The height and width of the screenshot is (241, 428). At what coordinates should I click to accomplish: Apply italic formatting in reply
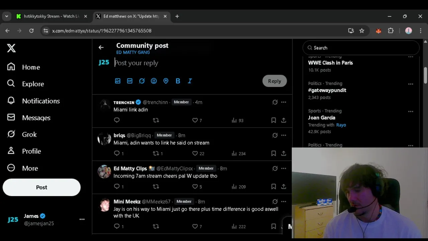click(x=190, y=81)
